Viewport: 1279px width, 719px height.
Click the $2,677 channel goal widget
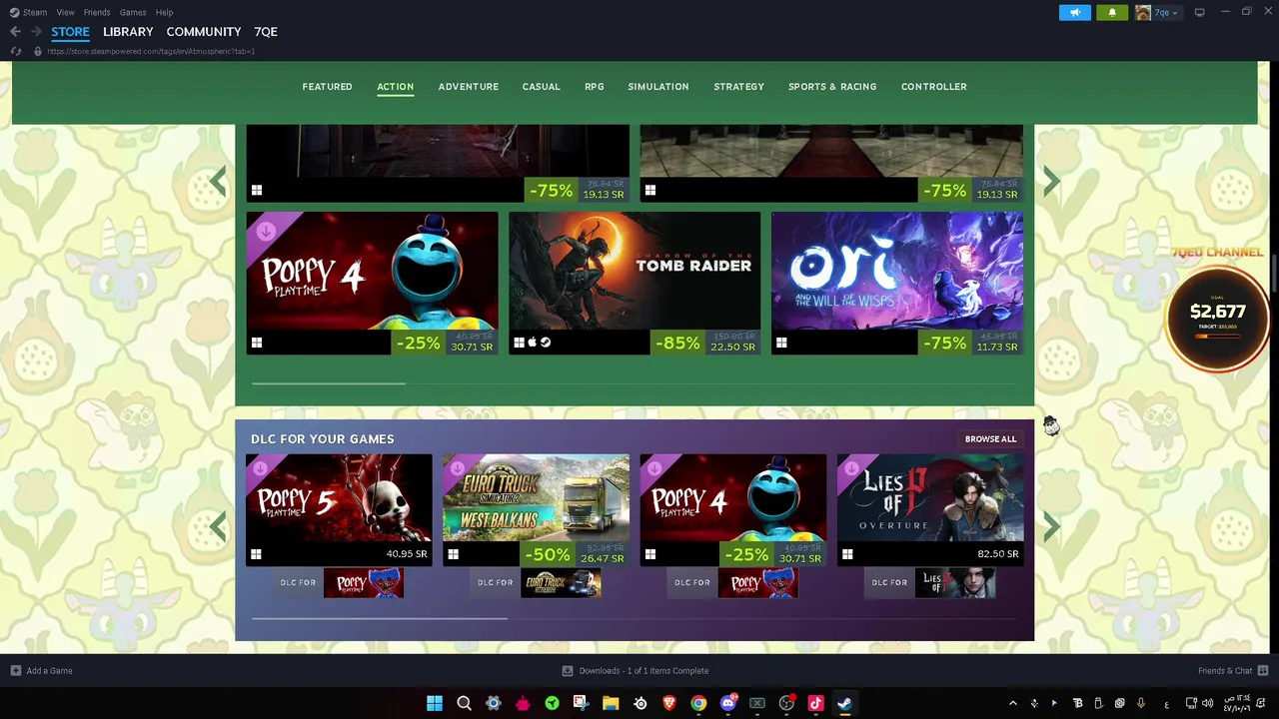(x=1217, y=320)
